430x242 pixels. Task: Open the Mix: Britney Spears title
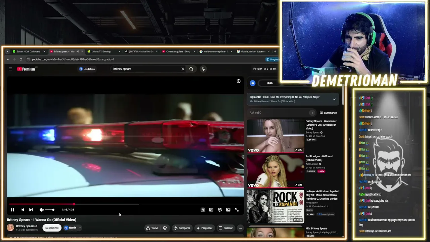click(316, 229)
